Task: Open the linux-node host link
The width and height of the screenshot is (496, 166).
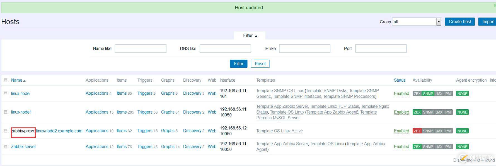Action: pos(20,94)
